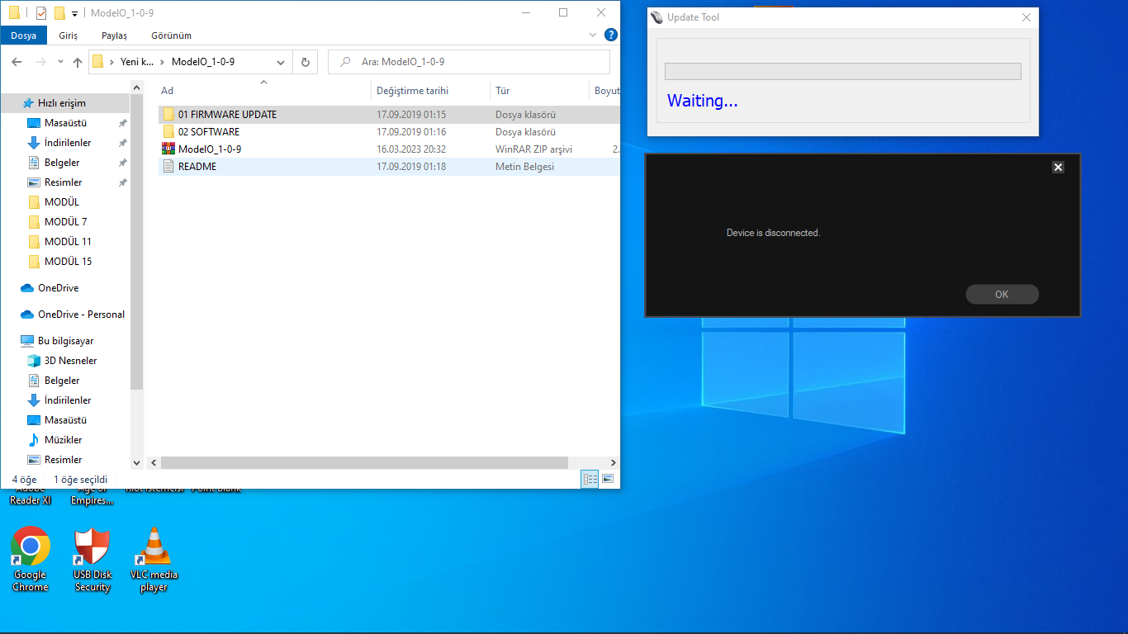
Task: Open recent locations dropdown arrow
Action: (60, 62)
